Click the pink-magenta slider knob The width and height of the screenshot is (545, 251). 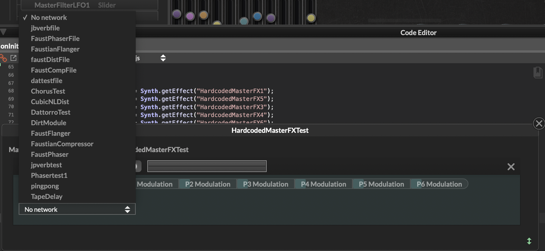(190, 16)
